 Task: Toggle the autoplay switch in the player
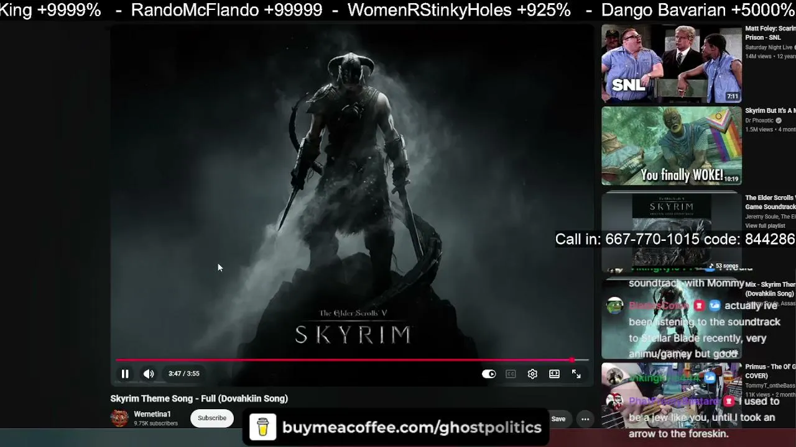(489, 374)
